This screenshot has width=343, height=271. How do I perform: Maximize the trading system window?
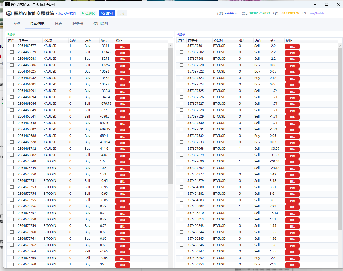pos(327,4)
